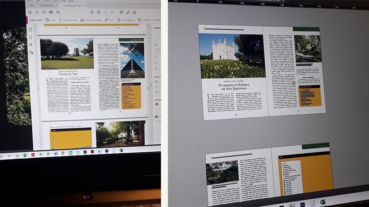
Task: Open Excel from the Windows taskbar
Action: click(x=121, y=151)
